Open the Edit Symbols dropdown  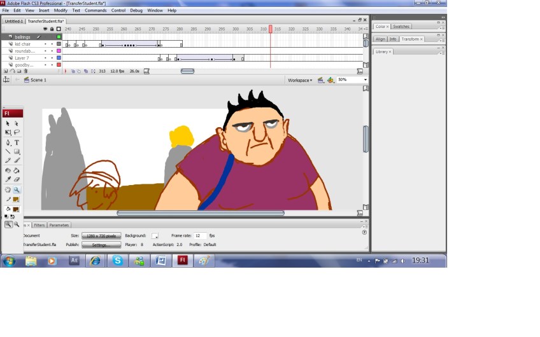pyautogui.click(x=331, y=80)
